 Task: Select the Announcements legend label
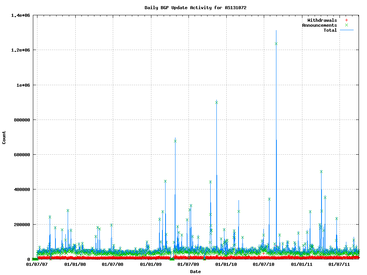[319, 25]
